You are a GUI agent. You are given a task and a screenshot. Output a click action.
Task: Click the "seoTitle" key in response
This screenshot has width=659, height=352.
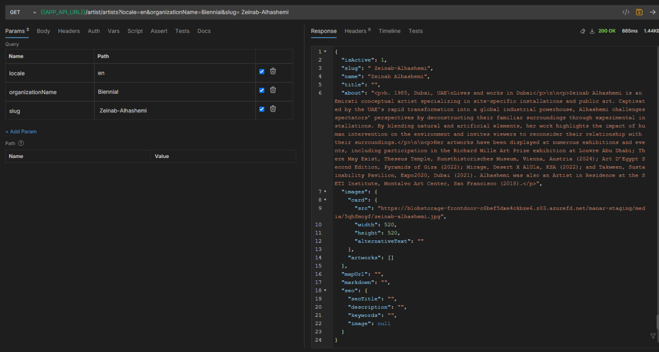(365, 299)
